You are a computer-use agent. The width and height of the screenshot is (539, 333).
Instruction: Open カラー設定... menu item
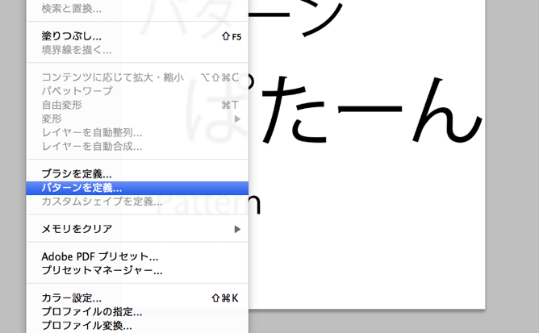coord(137,298)
